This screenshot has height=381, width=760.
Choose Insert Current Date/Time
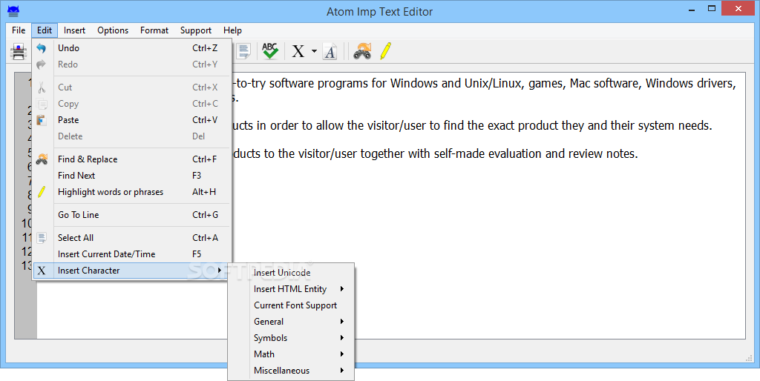[x=132, y=254]
